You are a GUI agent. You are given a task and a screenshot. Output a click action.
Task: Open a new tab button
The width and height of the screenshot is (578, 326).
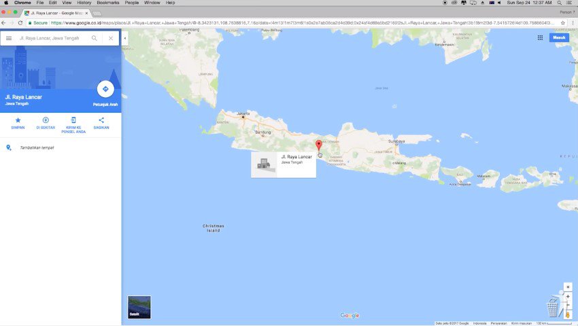pos(97,14)
